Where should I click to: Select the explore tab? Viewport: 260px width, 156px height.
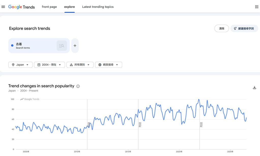click(70, 7)
